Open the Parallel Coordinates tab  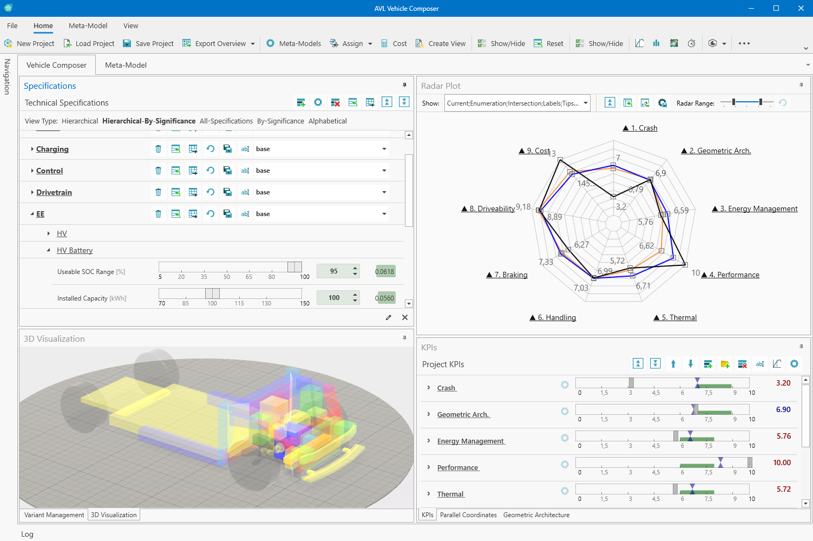468,515
